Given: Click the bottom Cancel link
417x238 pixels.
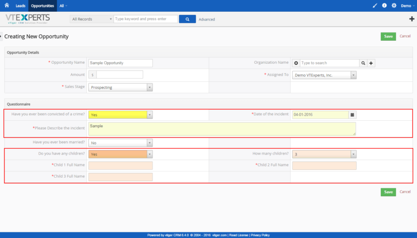Looking at the screenshot, I should [x=405, y=192].
